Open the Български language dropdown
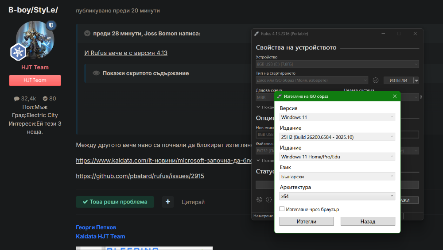 click(x=337, y=177)
